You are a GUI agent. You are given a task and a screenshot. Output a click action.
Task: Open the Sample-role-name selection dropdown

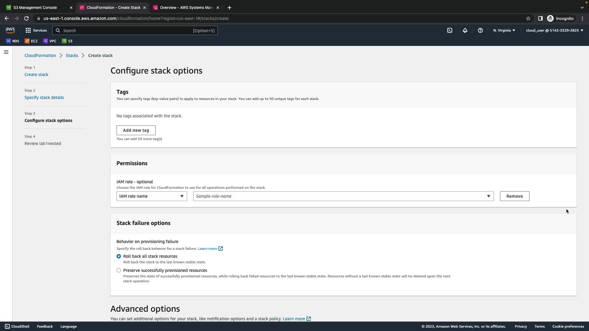(343, 196)
